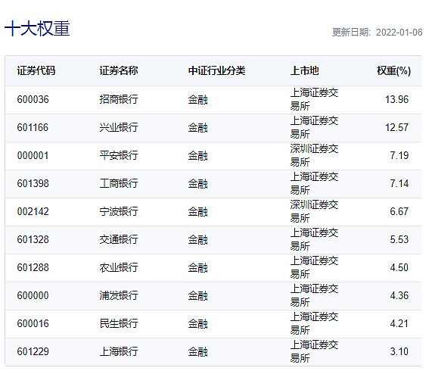Open the 宁波银行 entry
Screen dimensions: 432x371
point(119,212)
